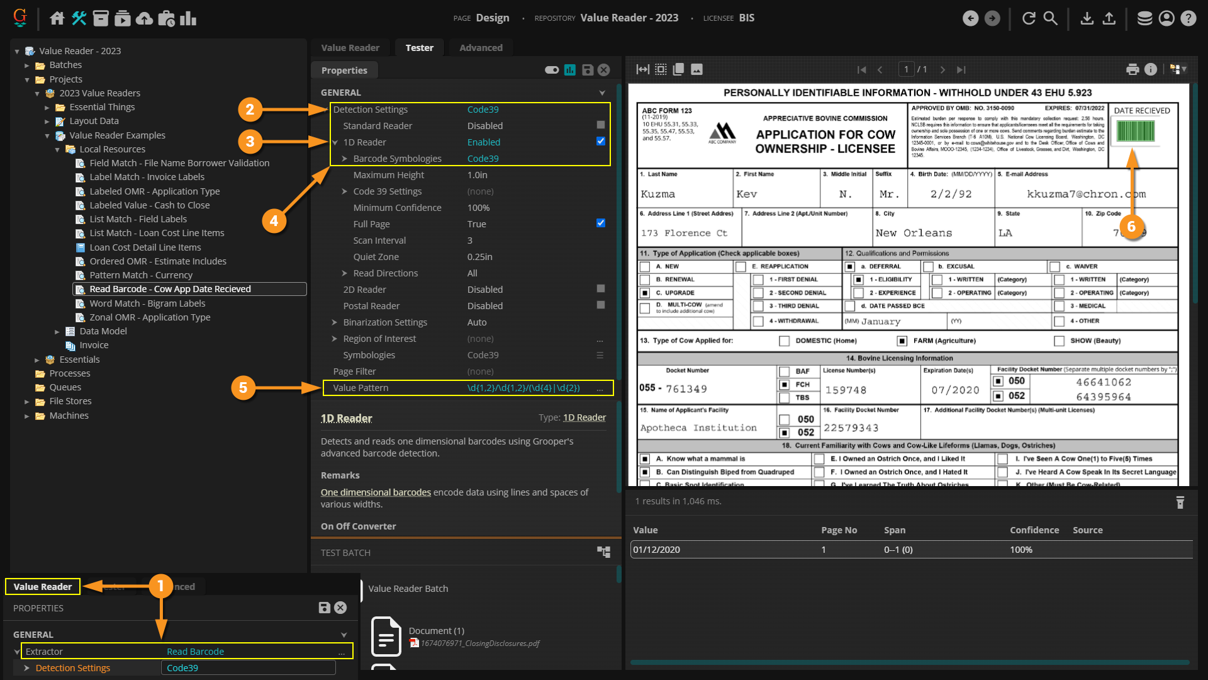Click the search magnifier icon in header
Screen dimensions: 1208x680
click(x=1050, y=18)
